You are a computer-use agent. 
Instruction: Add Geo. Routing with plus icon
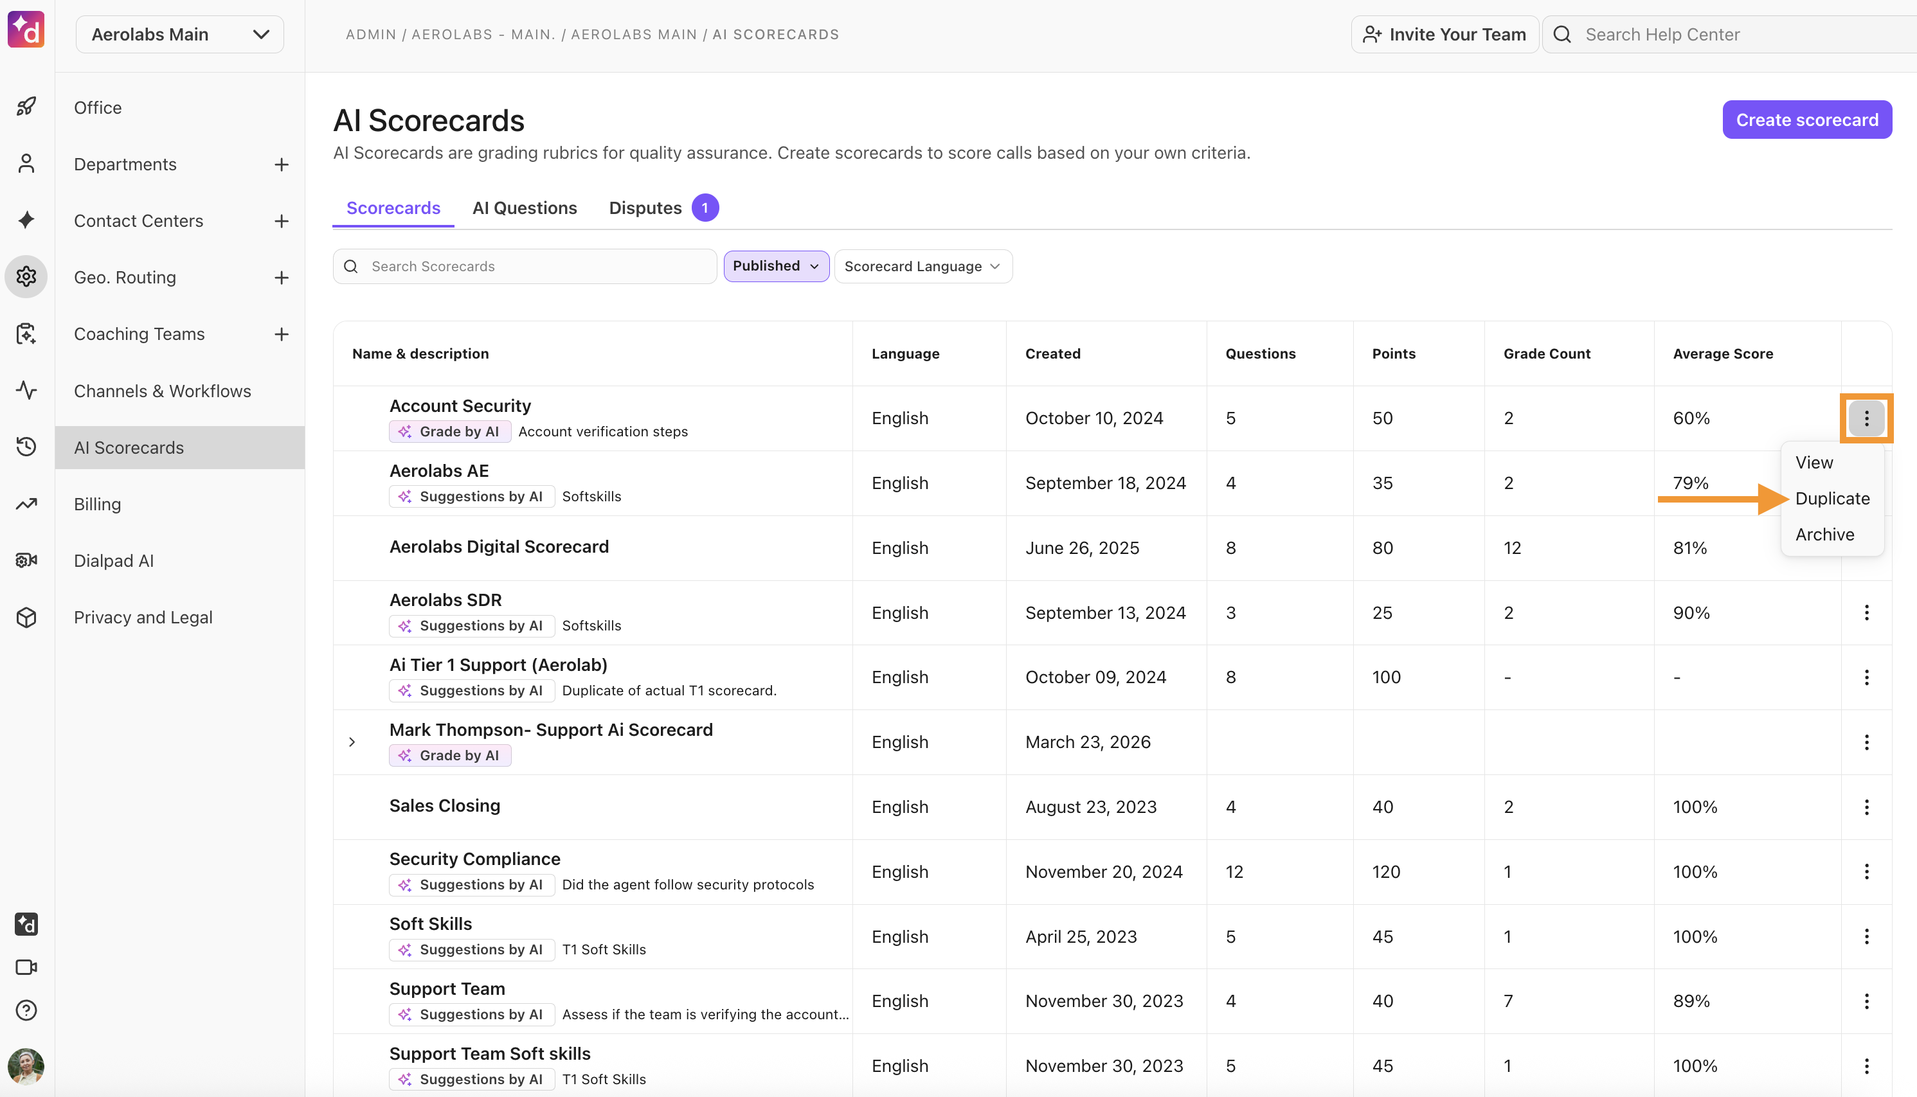coord(281,277)
